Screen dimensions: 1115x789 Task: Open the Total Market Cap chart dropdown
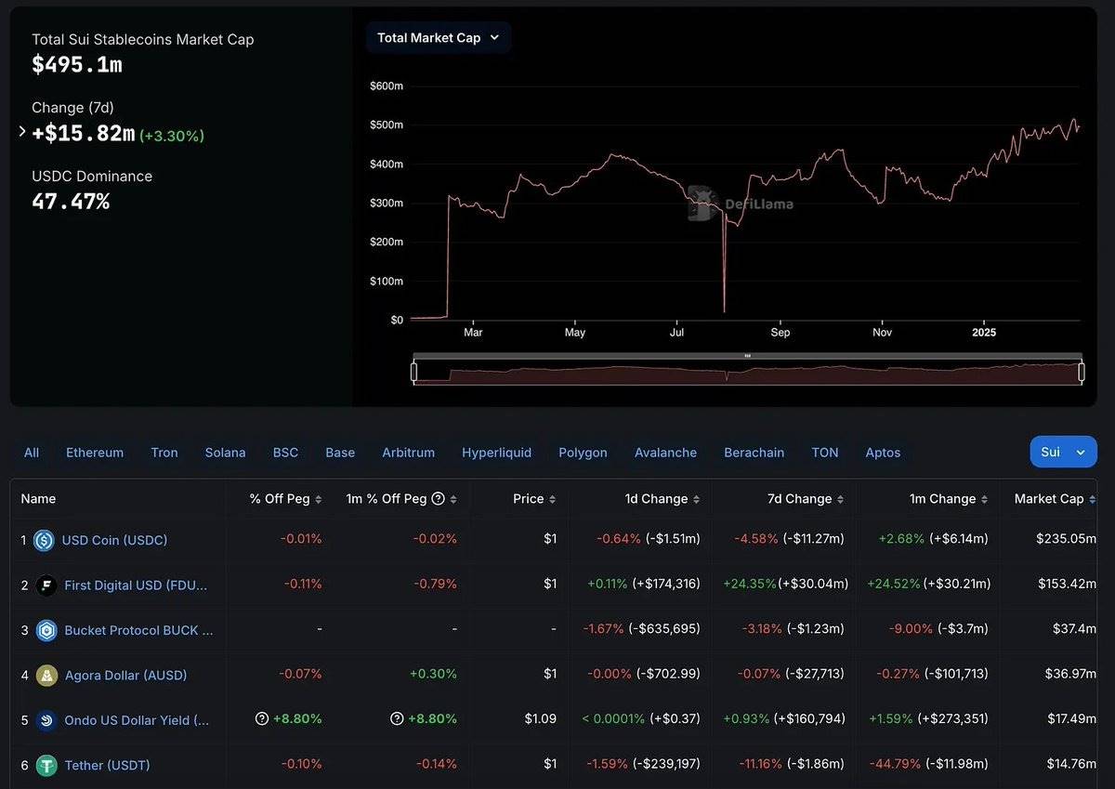[x=439, y=38]
